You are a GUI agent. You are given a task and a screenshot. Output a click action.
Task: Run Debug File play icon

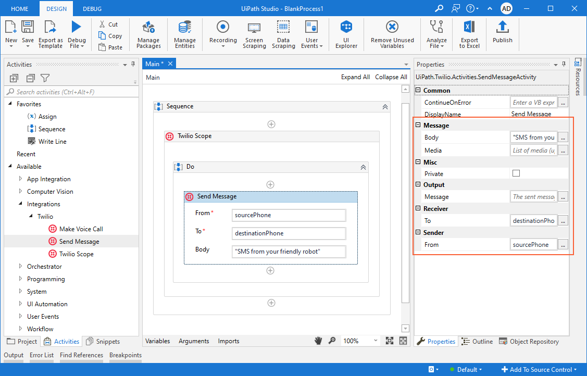[77, 27]
